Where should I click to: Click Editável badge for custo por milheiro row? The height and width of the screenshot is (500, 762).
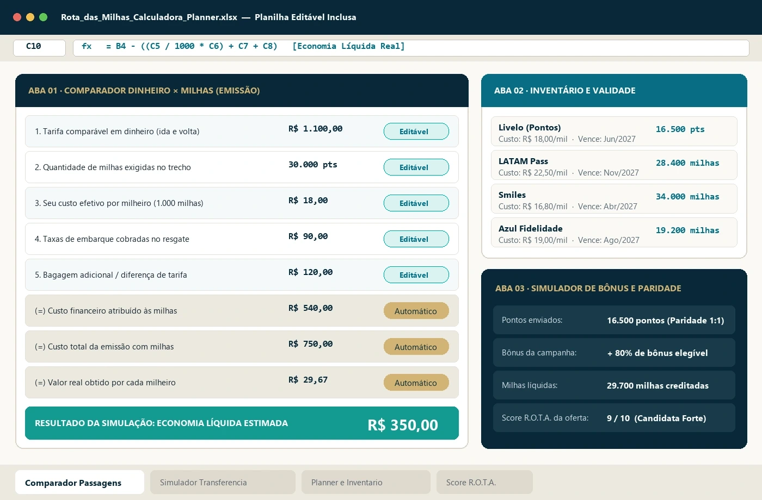click(x=416, y=203)
